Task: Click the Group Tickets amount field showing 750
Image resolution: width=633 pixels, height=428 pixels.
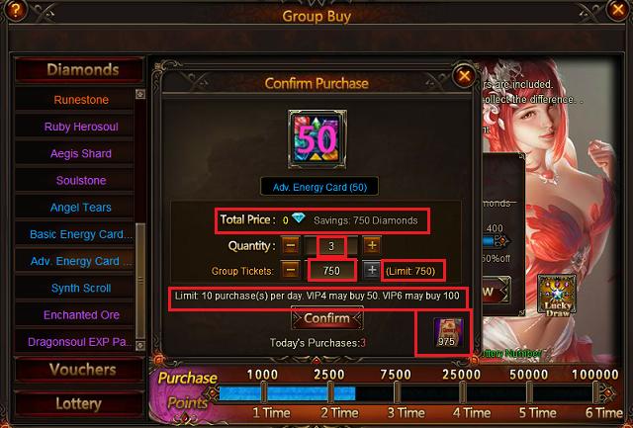Action: [x=331, y=270]
